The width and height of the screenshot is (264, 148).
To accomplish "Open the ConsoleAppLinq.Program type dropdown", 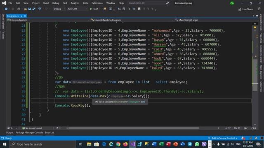I will (132, 20).
